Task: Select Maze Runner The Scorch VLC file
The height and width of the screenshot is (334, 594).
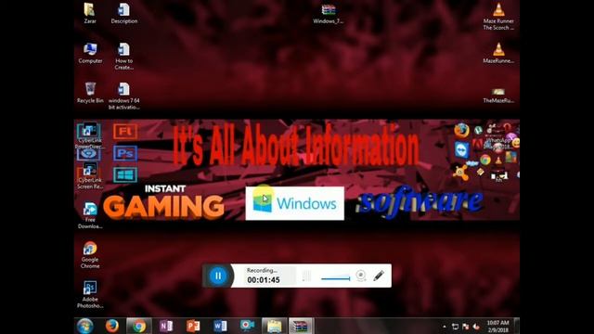Action: tap(498, 17)
